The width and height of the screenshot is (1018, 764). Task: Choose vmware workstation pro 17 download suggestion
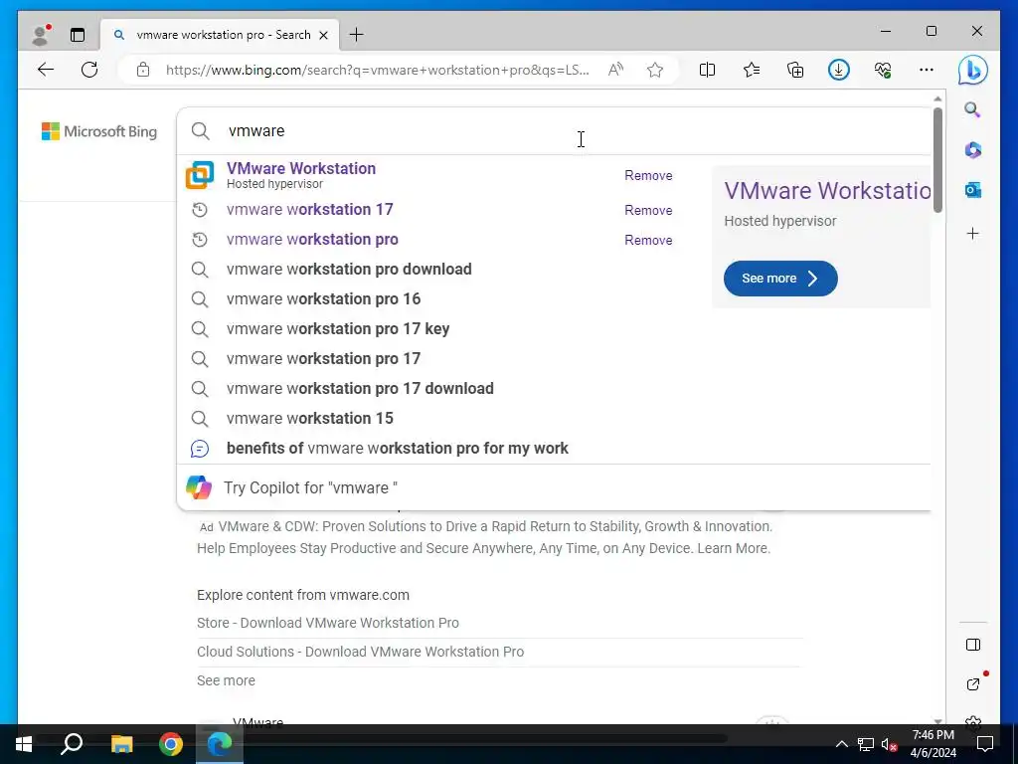(360, 389)
